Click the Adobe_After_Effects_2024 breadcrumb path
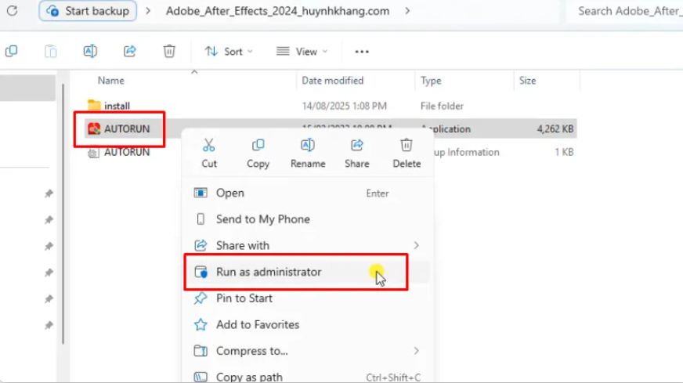 [x=278, y=11]
